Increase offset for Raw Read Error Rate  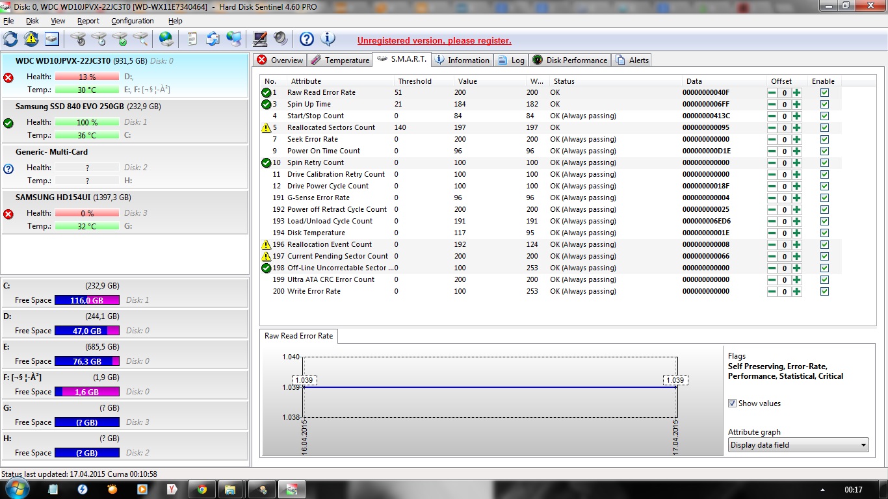coord(796,92)
